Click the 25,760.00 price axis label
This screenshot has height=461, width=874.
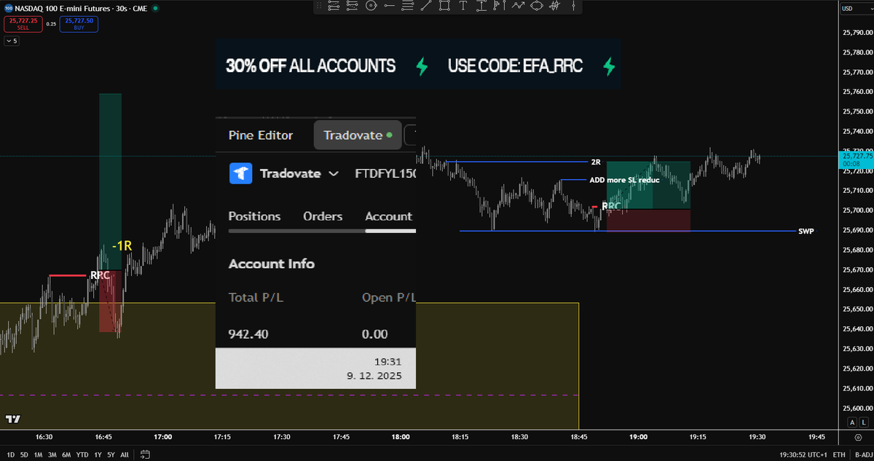[x=857, y=92]
